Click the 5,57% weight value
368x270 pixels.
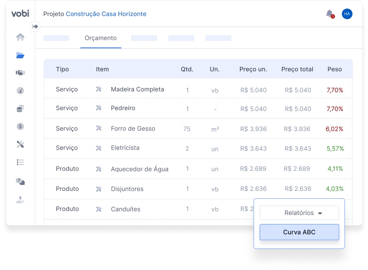click(x=335, y=148)
